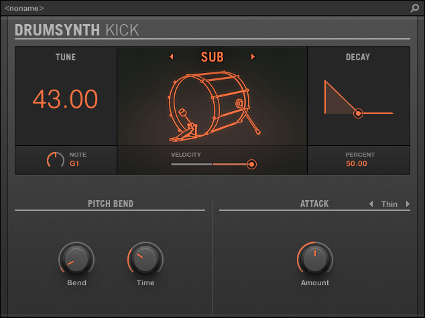This screenshot has height=318, width=425.
Task: Switch to next attack type after Thin
Action: click(408, 204)
